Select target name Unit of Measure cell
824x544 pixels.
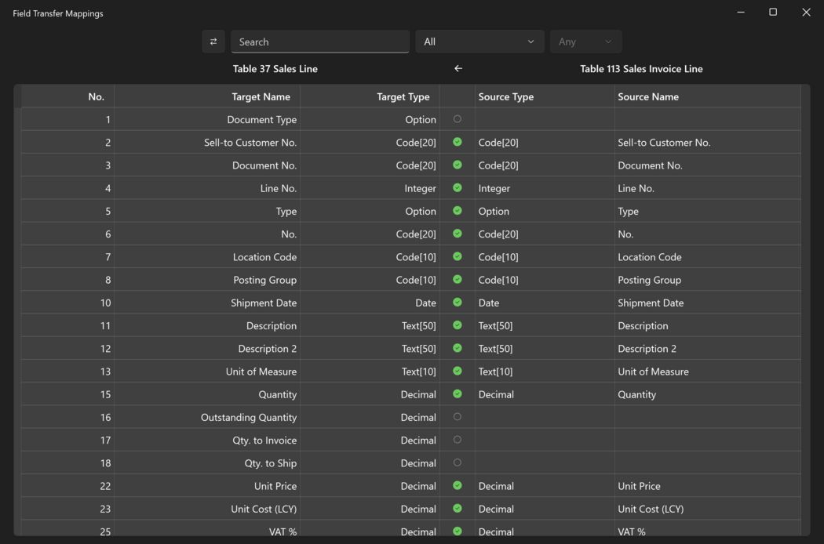tap(207, 372)
